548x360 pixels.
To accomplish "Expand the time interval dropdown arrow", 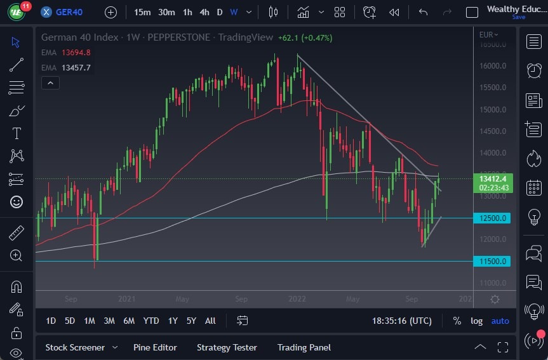I will pos(249,12).
